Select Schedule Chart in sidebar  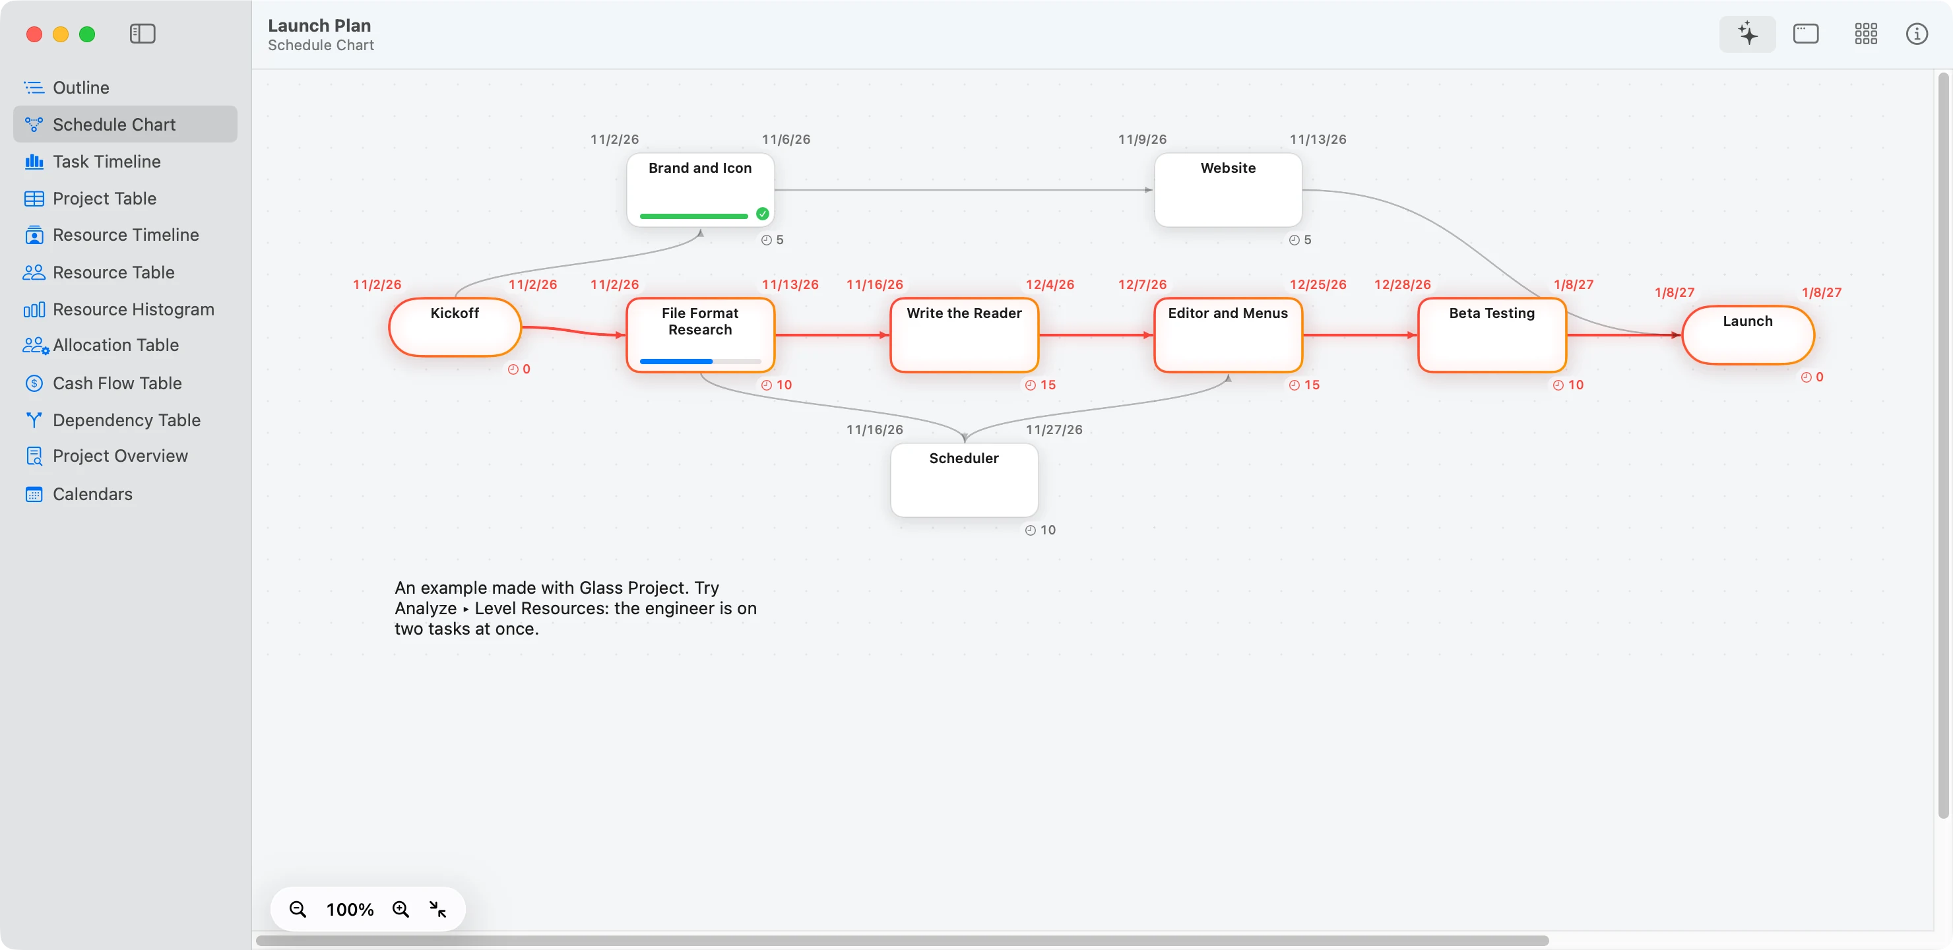pos(125,124)
